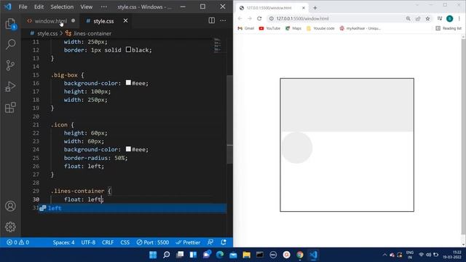Close the style.css editor tab
The width and height of the screenshot is (466, 262).
tap(125, 20)
